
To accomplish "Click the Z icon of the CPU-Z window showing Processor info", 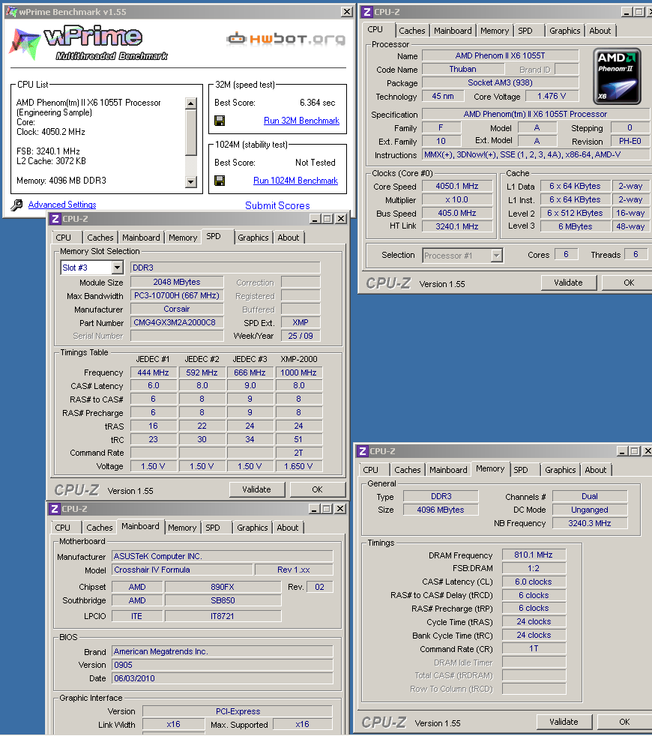I will [x=367, y=12].
